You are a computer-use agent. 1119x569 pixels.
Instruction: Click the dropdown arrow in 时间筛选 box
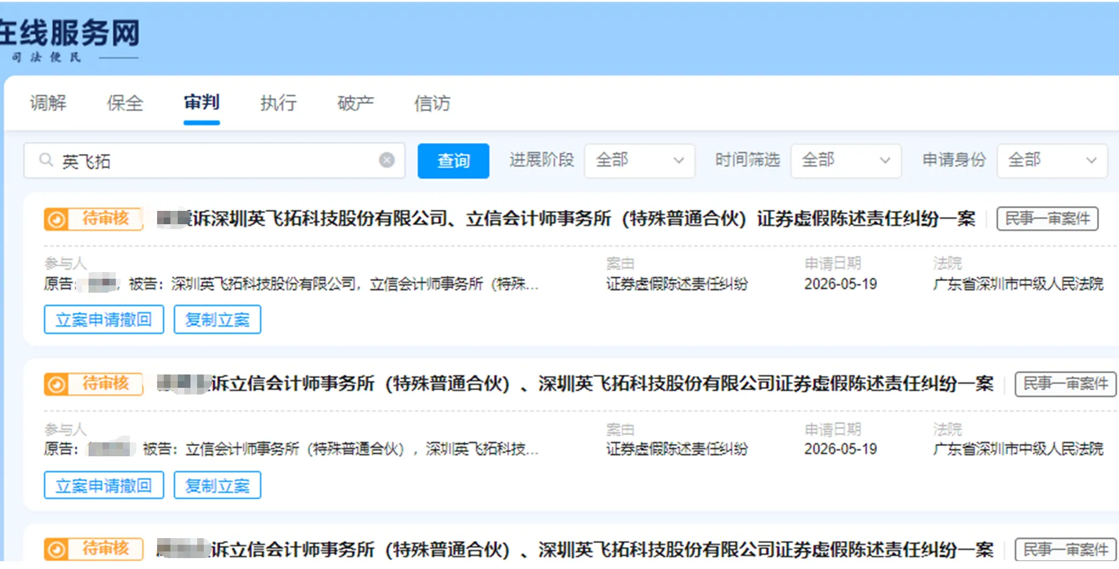click(885, 161)
